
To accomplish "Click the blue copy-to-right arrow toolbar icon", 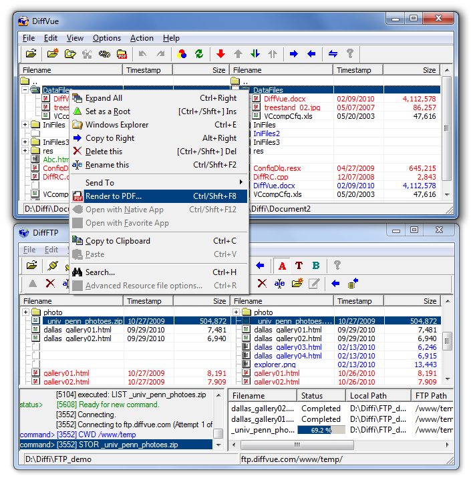I will click(294, 54).
